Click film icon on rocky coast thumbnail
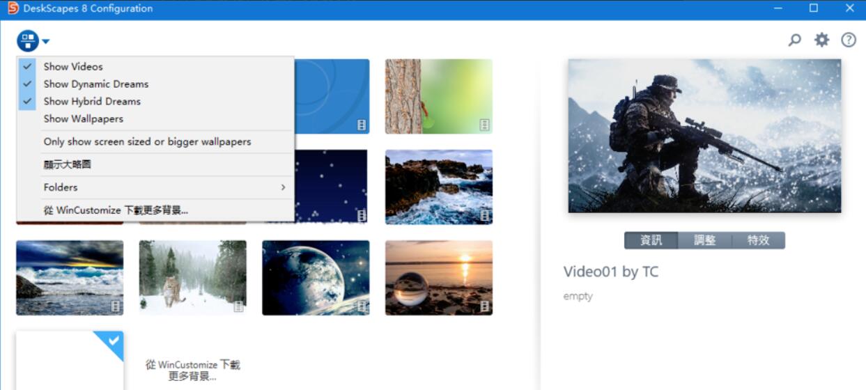The image size is (866, 390). tap(484, 216)
